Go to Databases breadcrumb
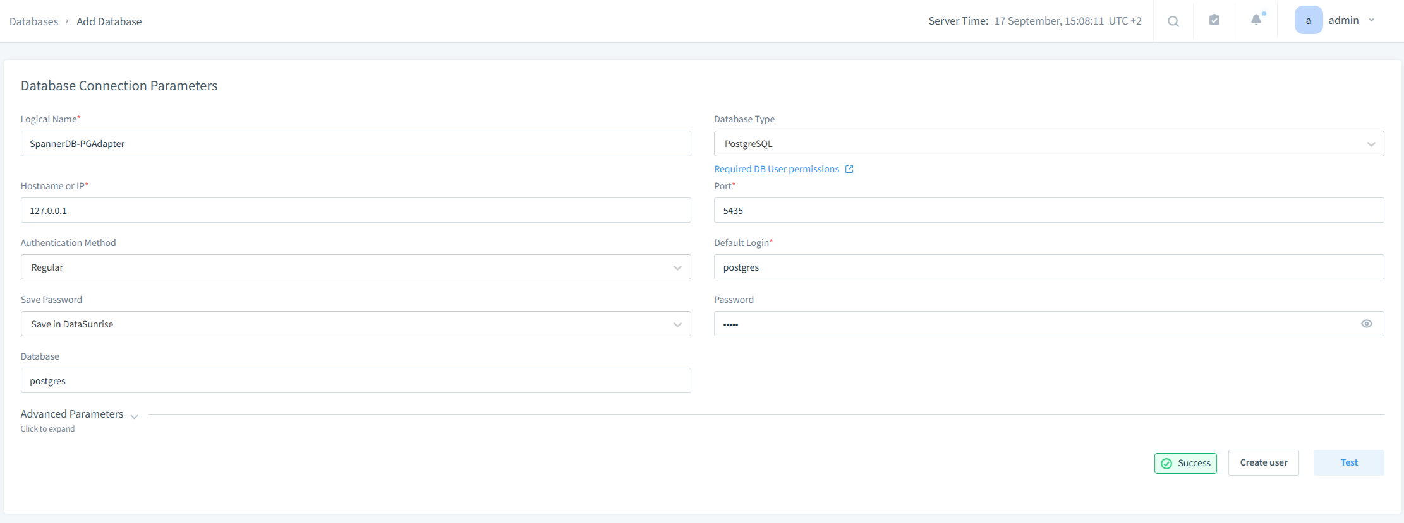Screen dimensions: 1404x523 click(33, 21)
